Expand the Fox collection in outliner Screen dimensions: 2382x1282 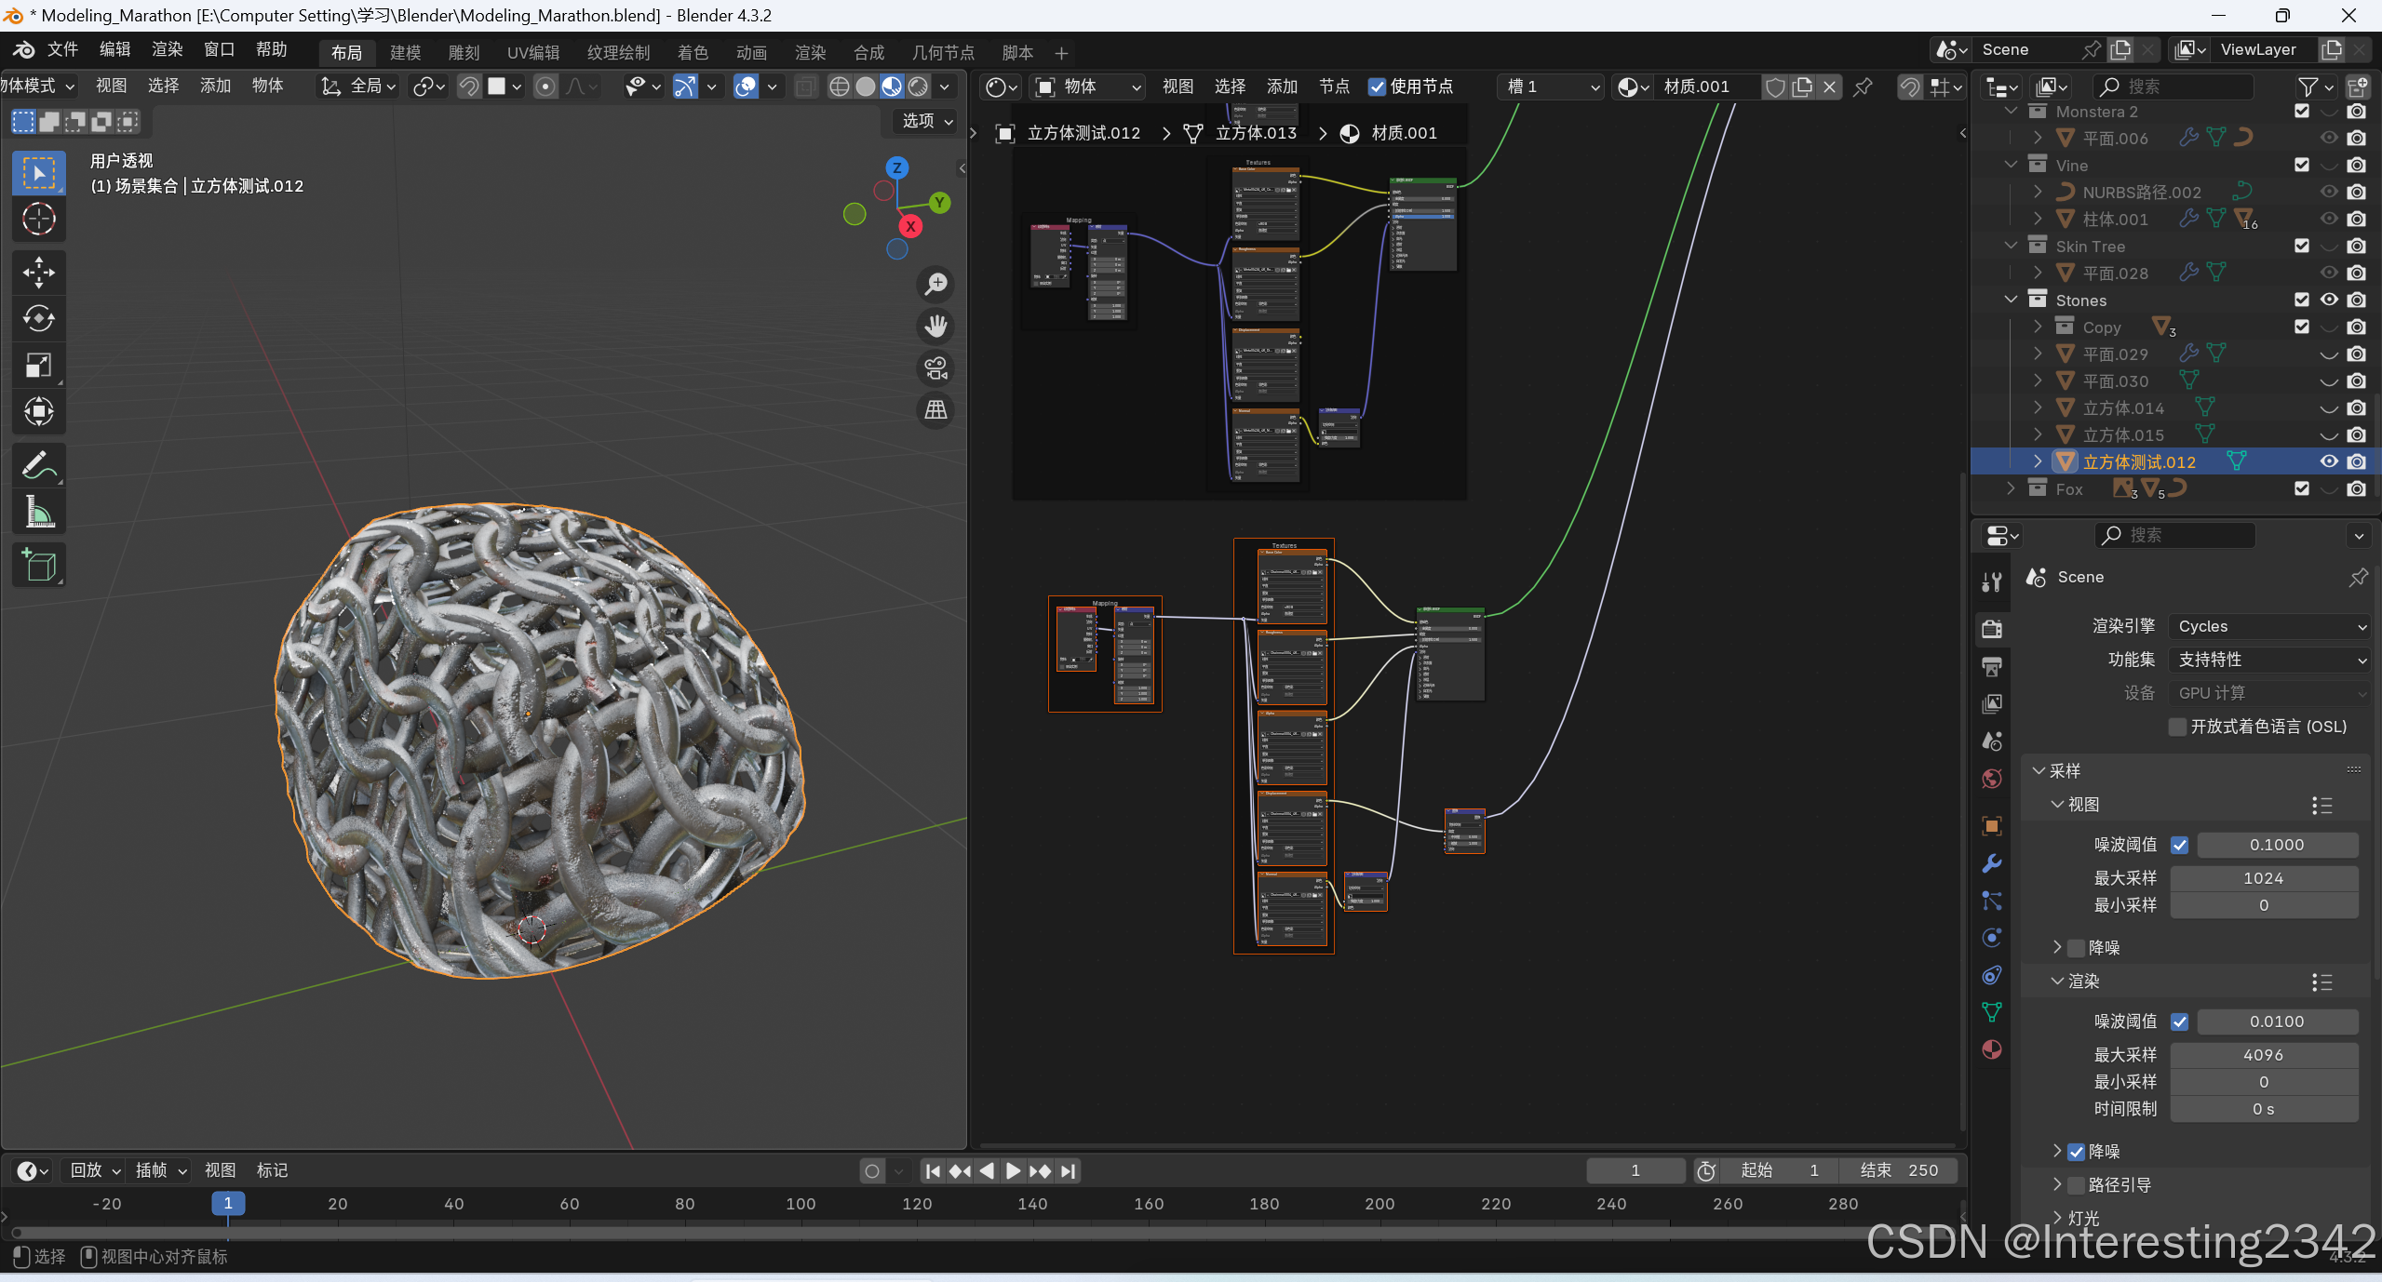point(2011,488)
